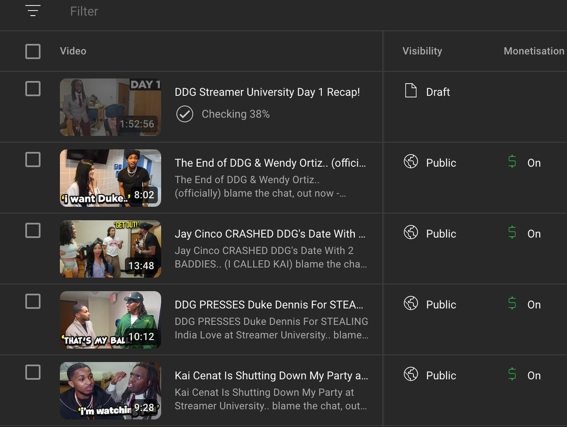Click the checks status circle-tick icon
Image resolution: width=567 pixels, height=427 pixels.
tap(184, 114)
